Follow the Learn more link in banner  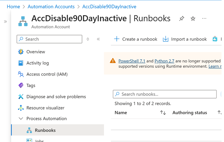[215, 66]
